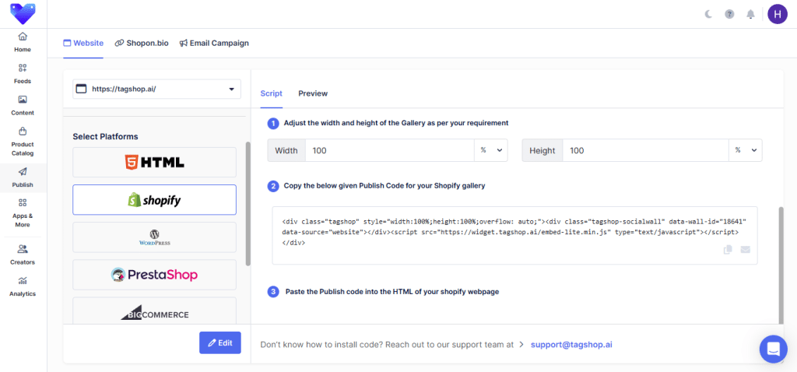This screenshot has height=372, width=797.
Task: Toggle dark mode moon icon
Action: point(708,14)
